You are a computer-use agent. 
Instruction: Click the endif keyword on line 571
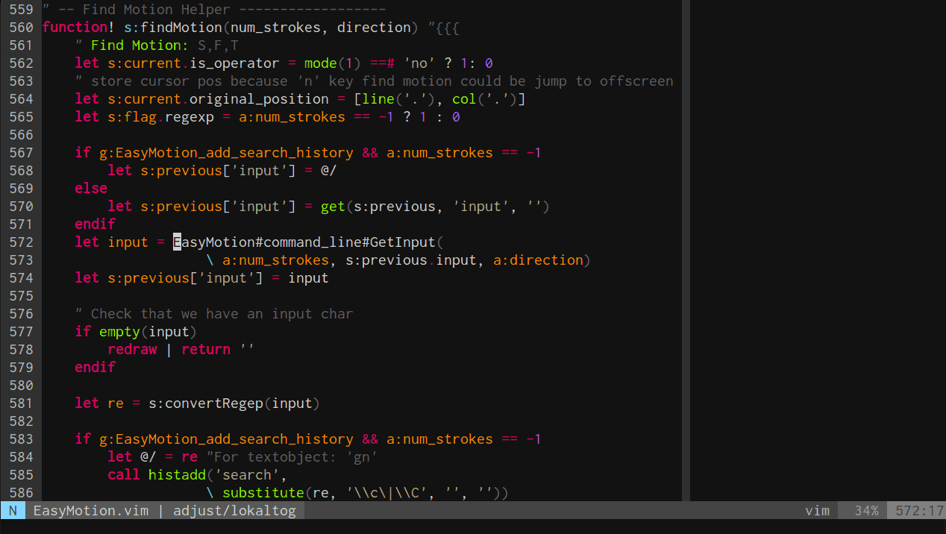pyautogui.click(x=95, y=224)
